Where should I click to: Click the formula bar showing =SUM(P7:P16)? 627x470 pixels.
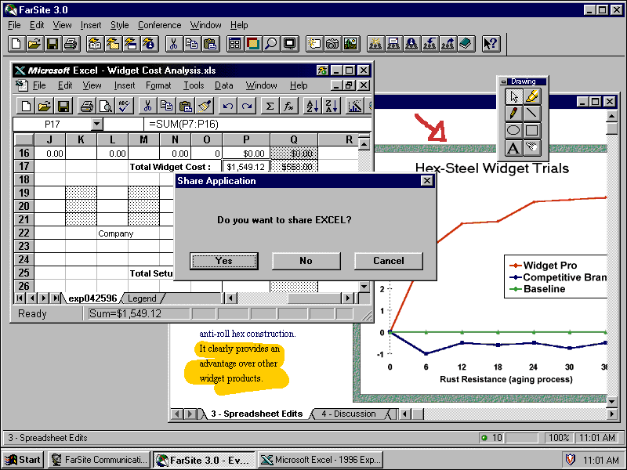pos(258,125)
